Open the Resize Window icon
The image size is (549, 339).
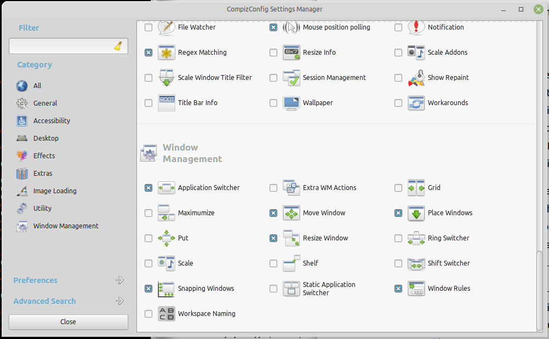click(291, 238)
